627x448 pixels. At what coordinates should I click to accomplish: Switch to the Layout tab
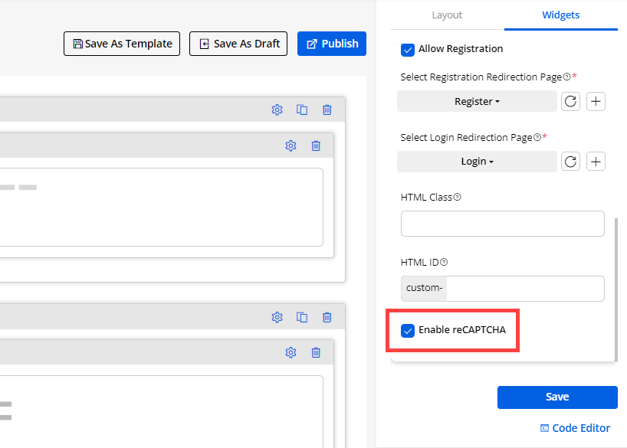447,15
